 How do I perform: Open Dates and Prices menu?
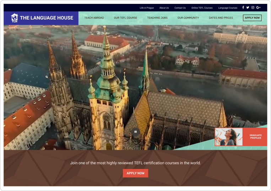pos(221,18)
